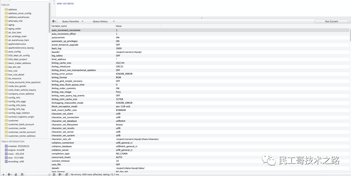Select the config_info_tag table
The height and width of the screenshot is (176, 351).
pos(16,109)
